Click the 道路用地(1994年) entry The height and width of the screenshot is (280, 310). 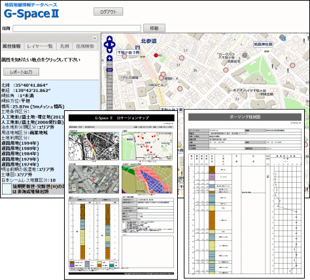[20, 143]
